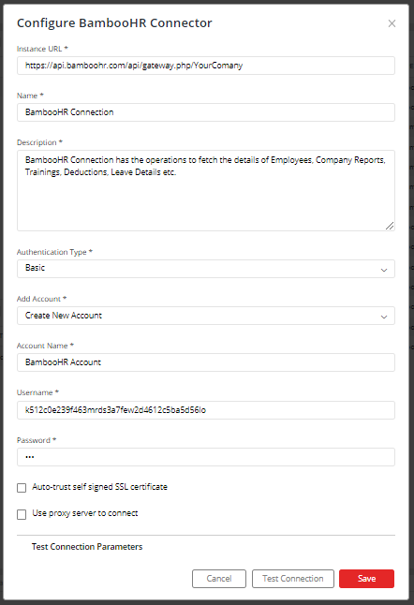The height and width of the screenshot is (605, 414).
Task: Tick the Auto-trust self signed SSL checkbox
Action: pos(22,488)
